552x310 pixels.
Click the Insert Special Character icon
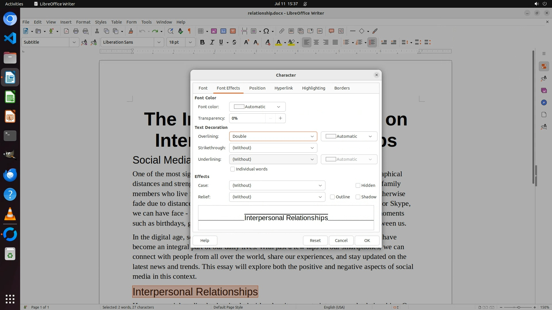point(266,31)
